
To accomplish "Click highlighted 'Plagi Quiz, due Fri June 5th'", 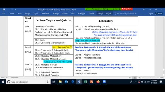I will point(87,41).
